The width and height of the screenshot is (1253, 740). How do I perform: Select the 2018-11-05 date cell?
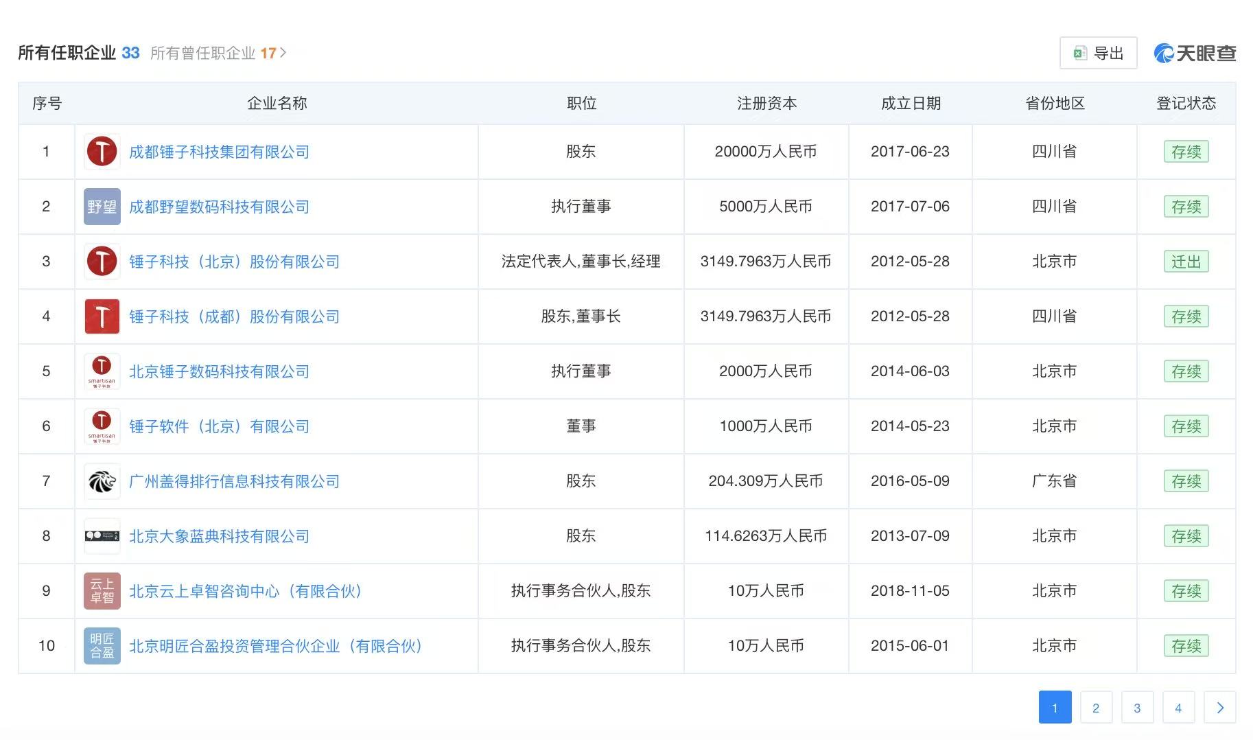tap(910, 591)
